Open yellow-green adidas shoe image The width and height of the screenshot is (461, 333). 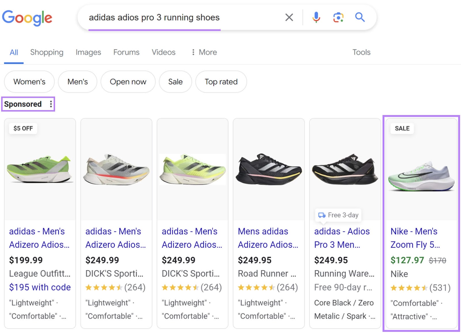click(192, 169)
